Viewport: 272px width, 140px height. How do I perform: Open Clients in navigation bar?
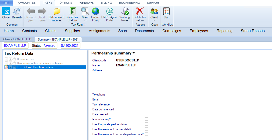tap(51, 31)
